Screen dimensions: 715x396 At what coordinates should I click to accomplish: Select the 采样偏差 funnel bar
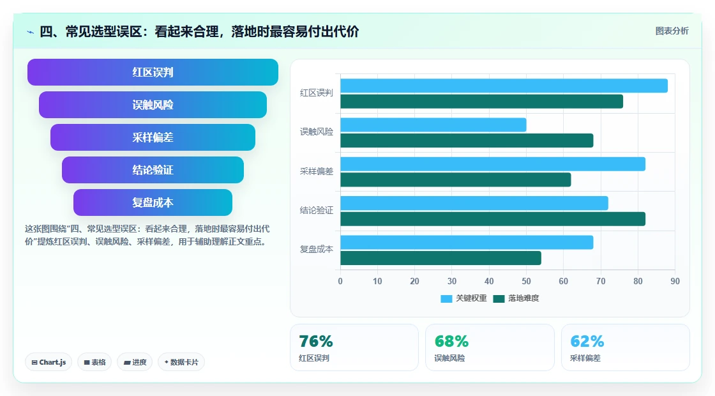(x=153, y=137)
